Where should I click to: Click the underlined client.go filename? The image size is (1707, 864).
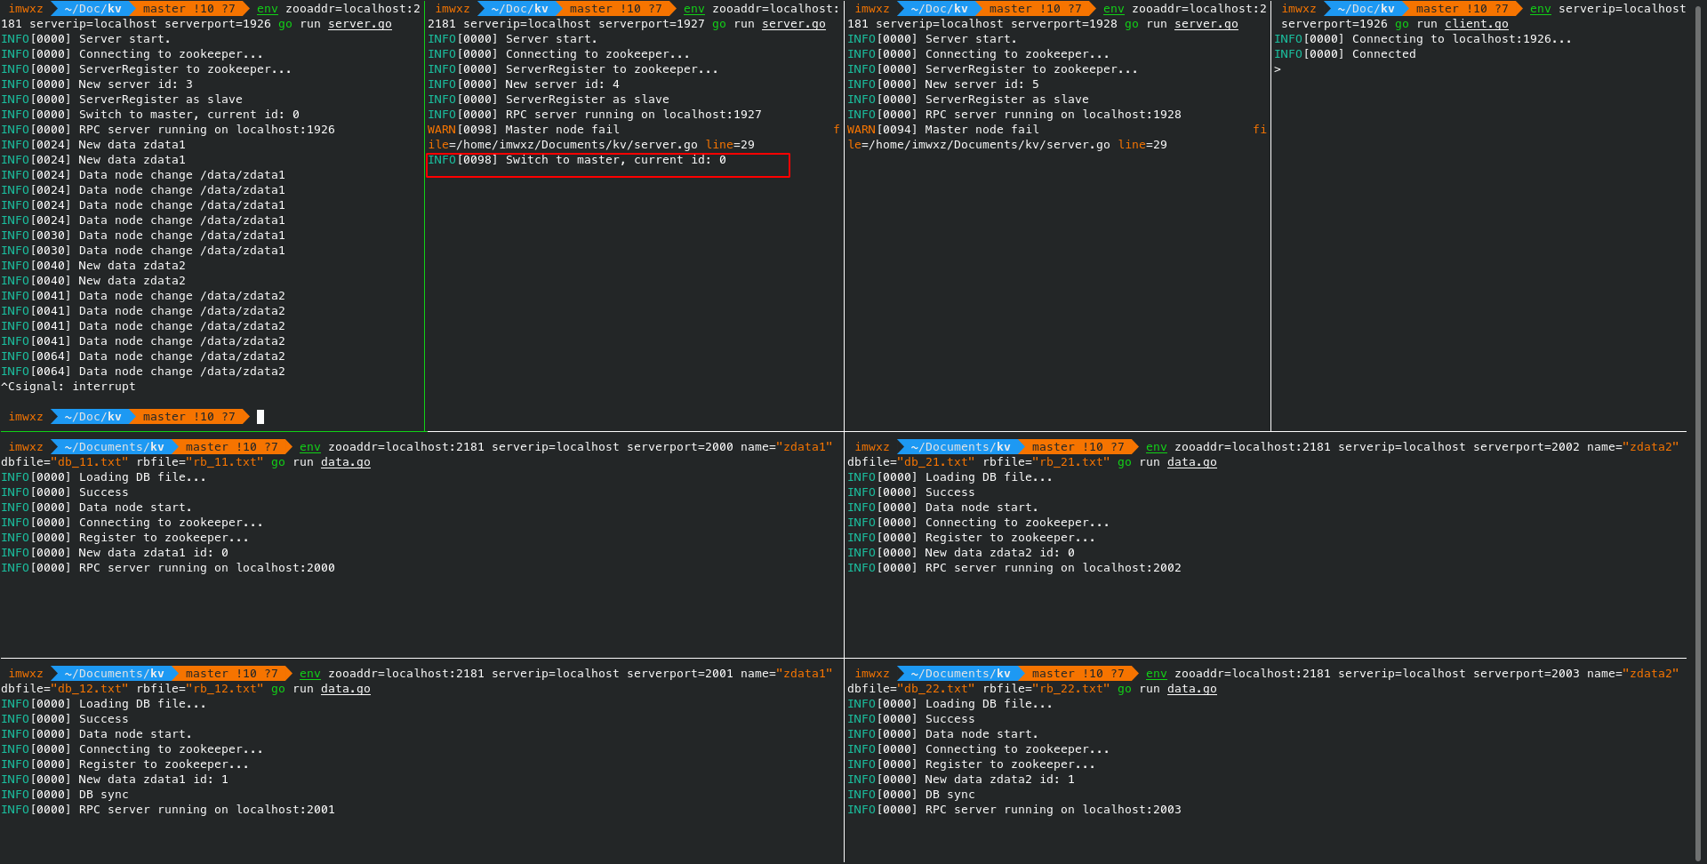coord(1476,24)
